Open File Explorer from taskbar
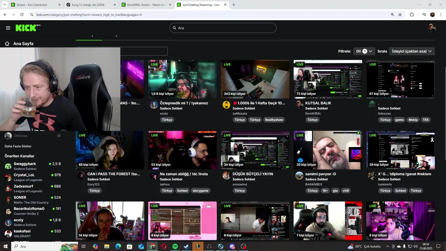The image size is (446, 251). coord(107,246)
